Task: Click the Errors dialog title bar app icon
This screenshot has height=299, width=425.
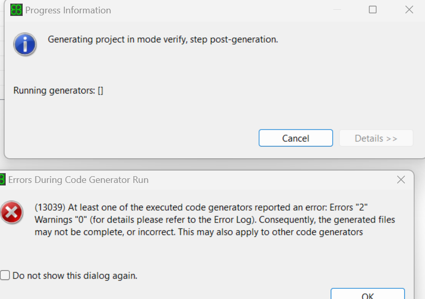Action: 3,180
